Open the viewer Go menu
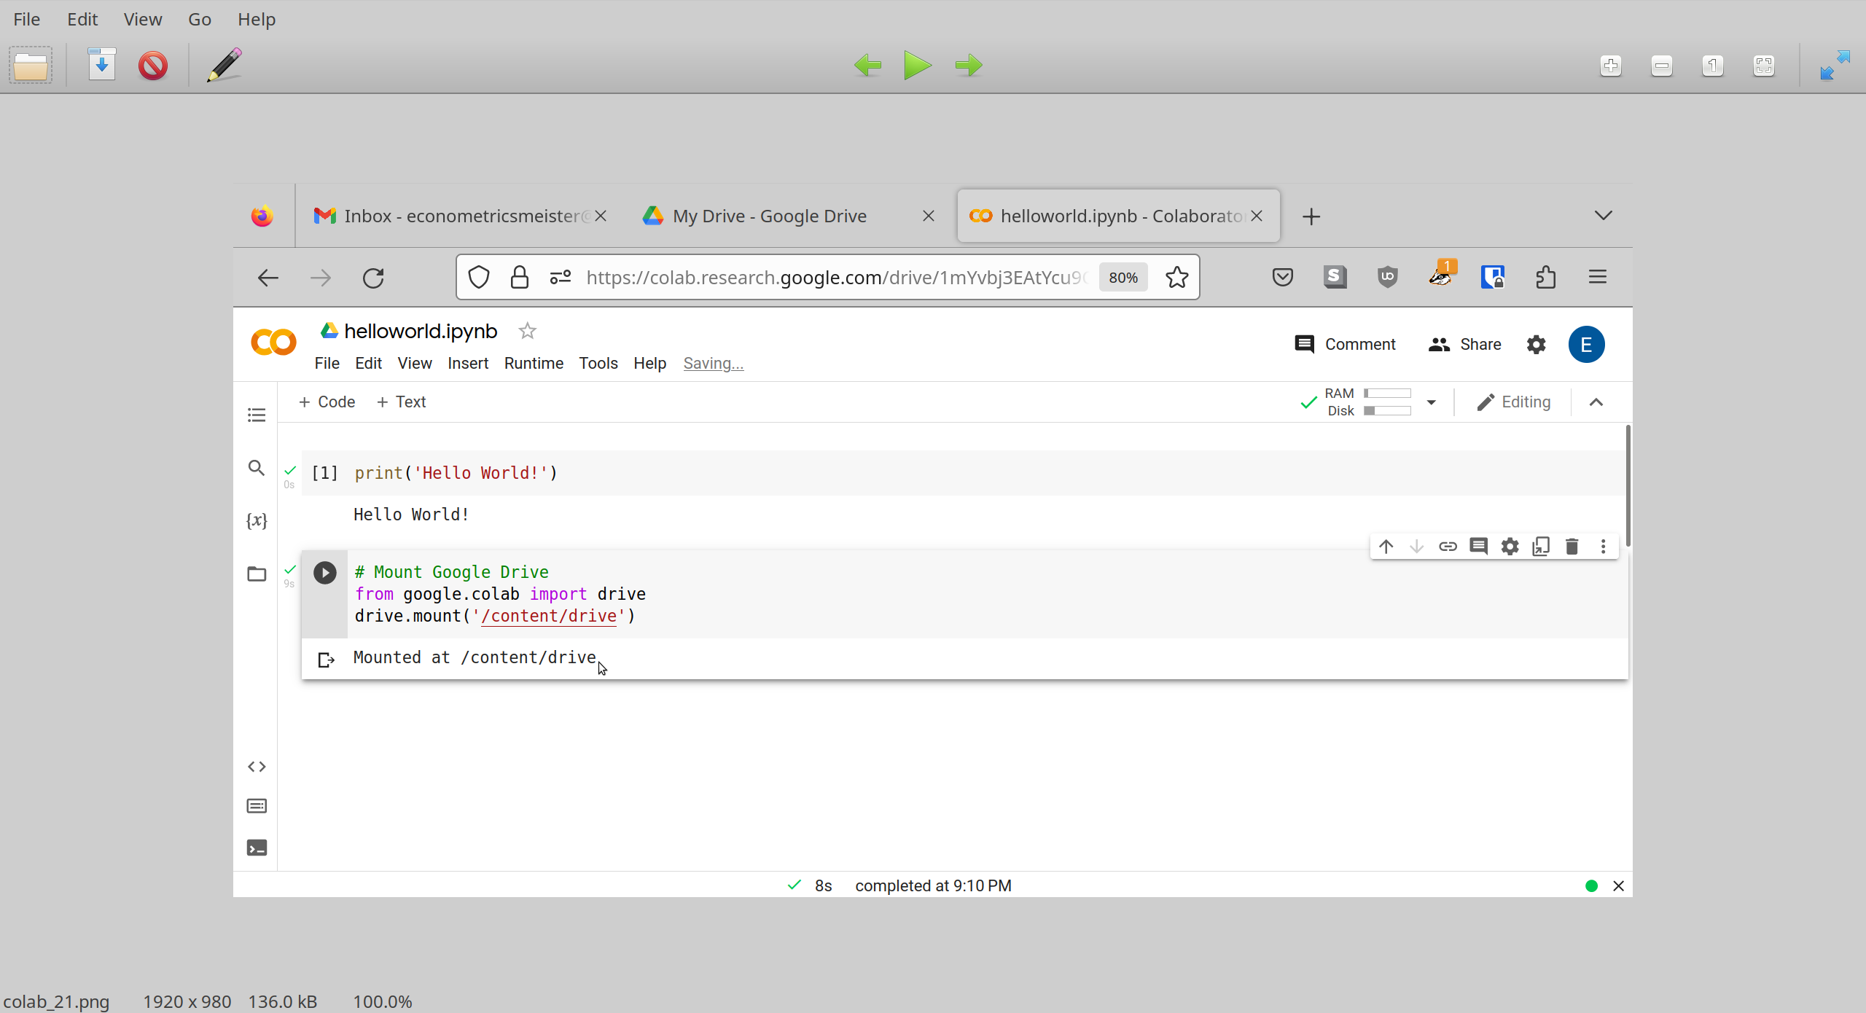 (200, 19)
